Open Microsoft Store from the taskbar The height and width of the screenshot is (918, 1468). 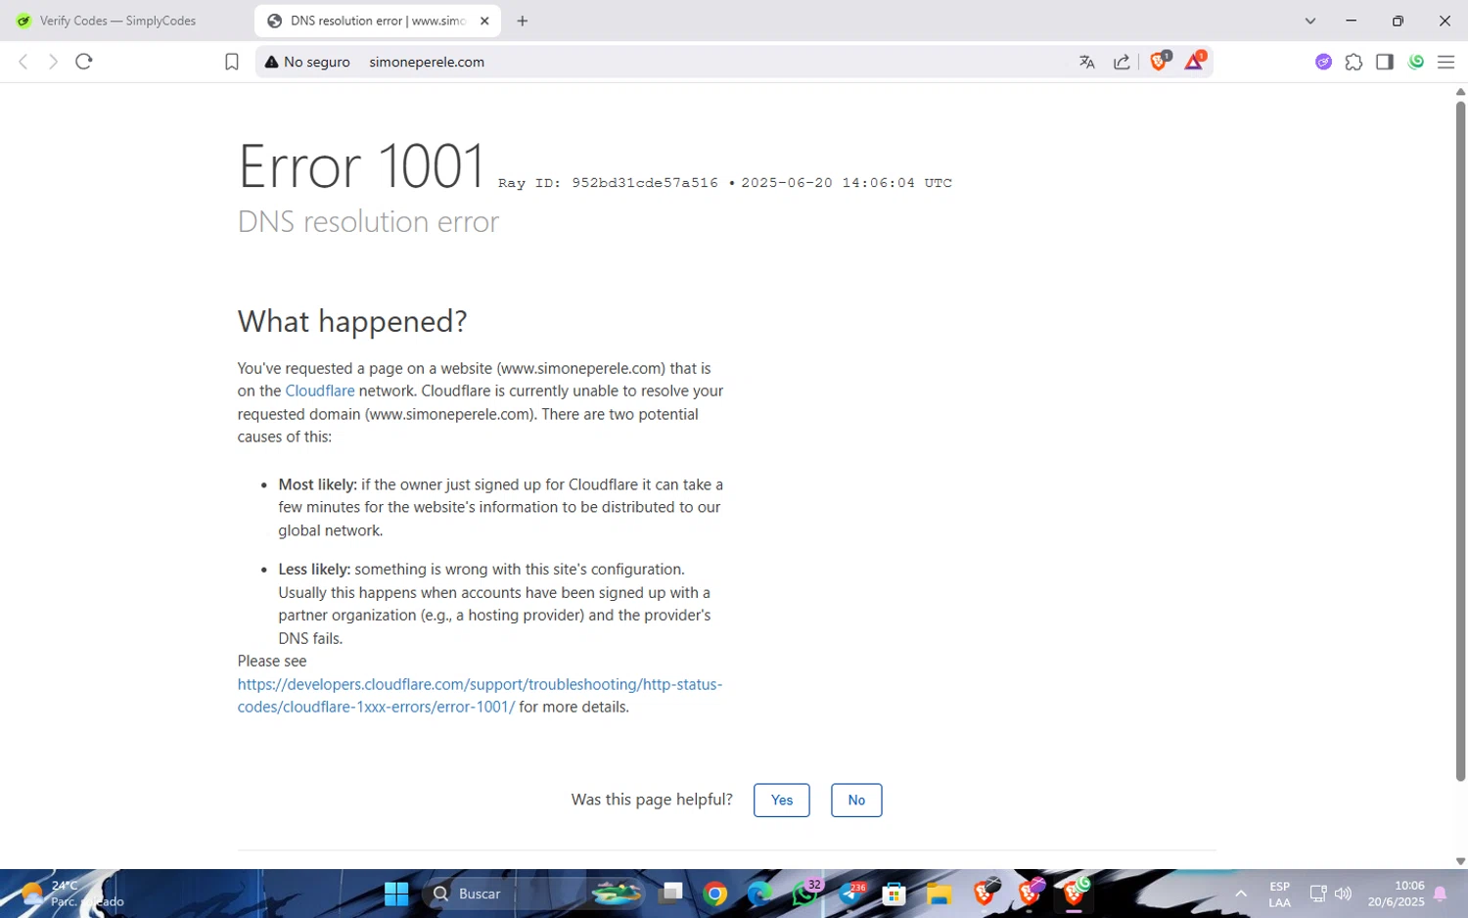(x=894, y=894)
